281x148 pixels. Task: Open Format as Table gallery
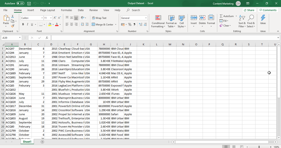171,21
